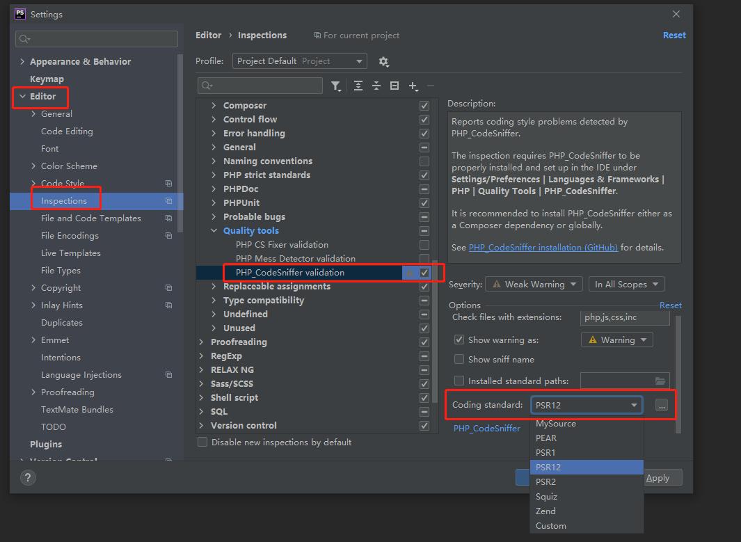The width and height of the screenshot is (741, 542).
Task: Click Editor in the breadcrumb
Action: tap(209, 35)
